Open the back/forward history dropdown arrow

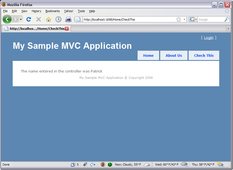[x=21, y=20]
